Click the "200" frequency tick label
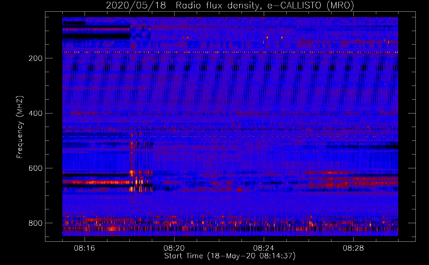 (x=36, y=58)
